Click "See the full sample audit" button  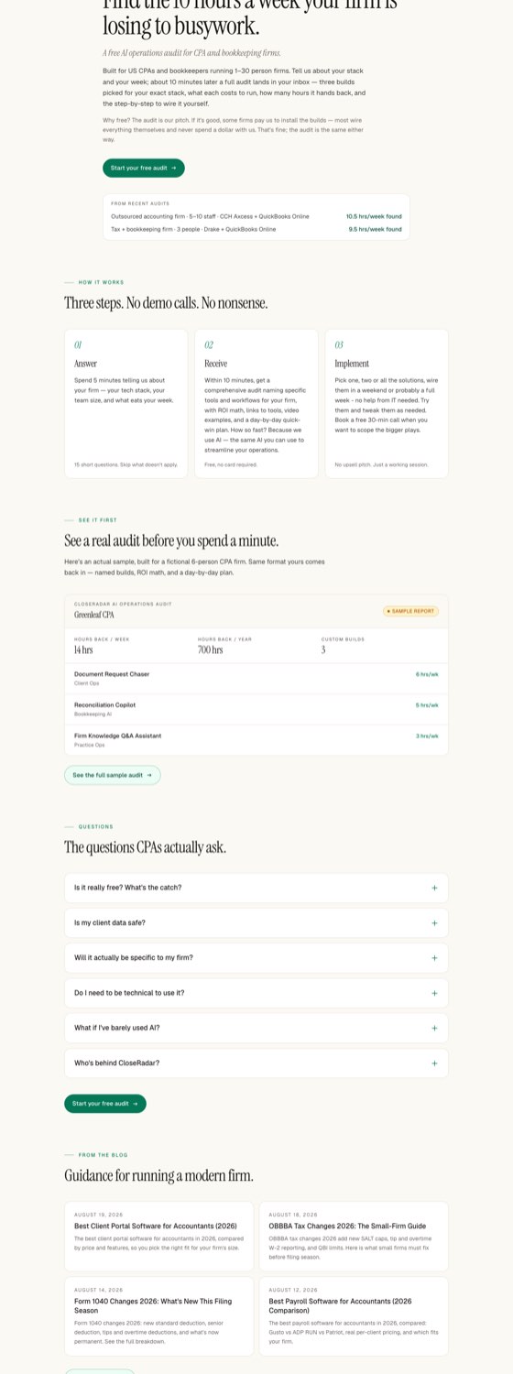(113, 775)
